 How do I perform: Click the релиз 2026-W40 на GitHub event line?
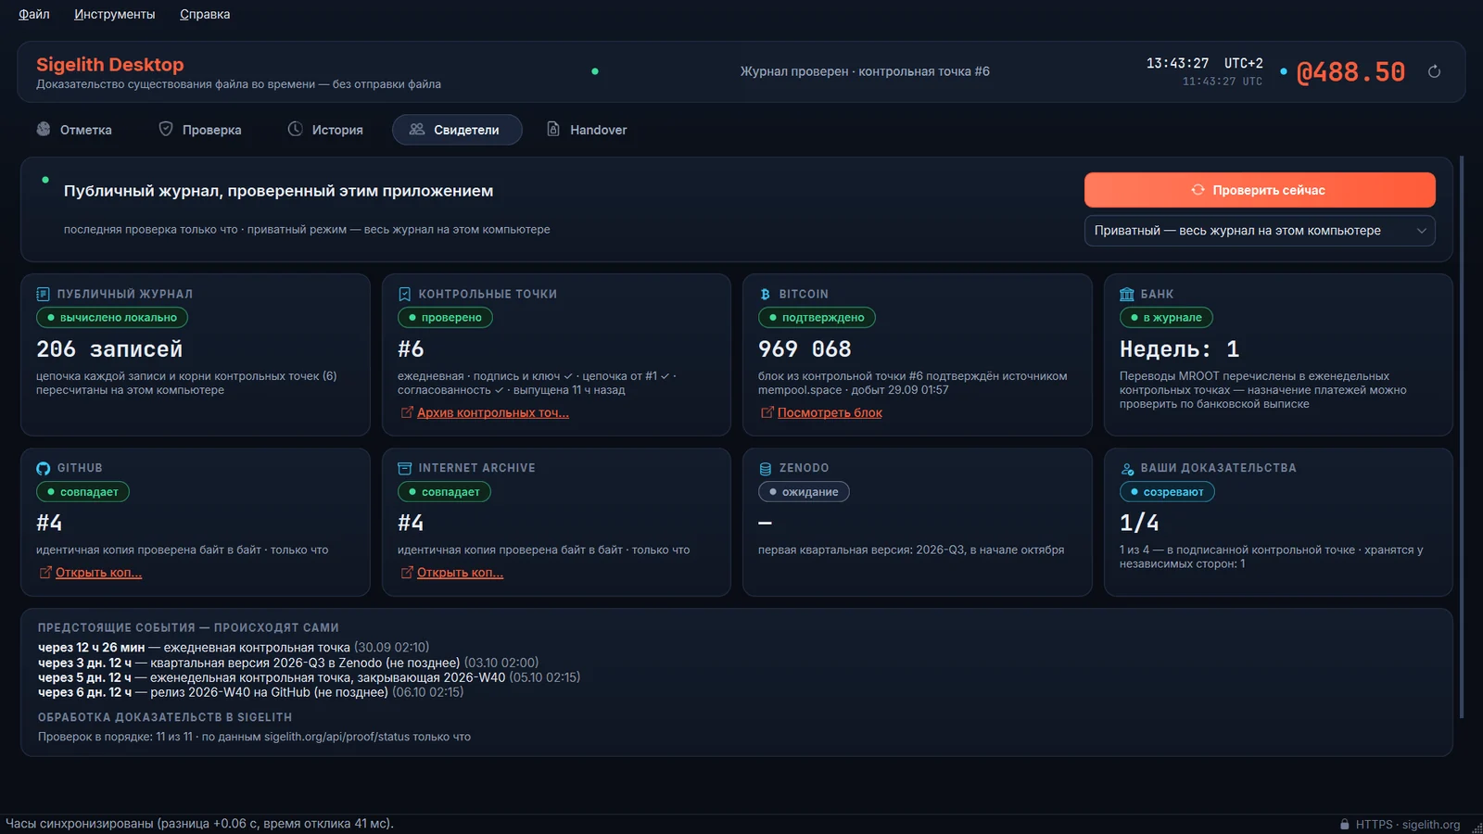250,692
